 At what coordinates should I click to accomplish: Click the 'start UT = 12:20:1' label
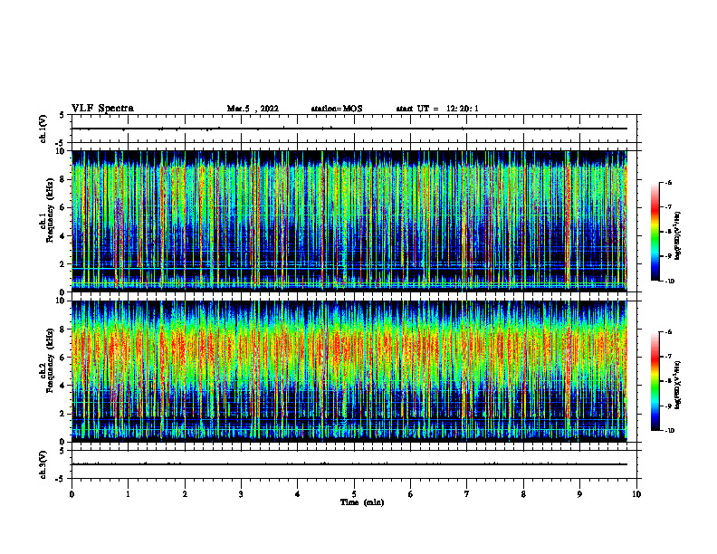(437, 109)
